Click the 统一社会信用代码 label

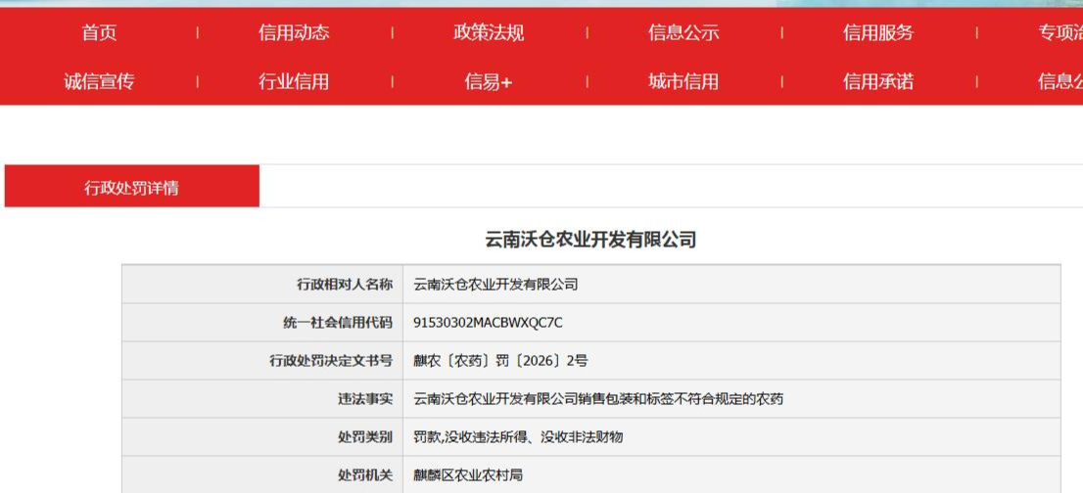pyautogui.click(x=338, y=322)
